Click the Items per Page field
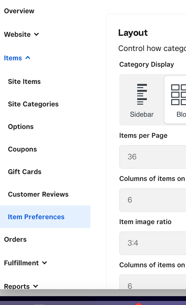Viewport: 186px width, 305px height. [153, 157]
